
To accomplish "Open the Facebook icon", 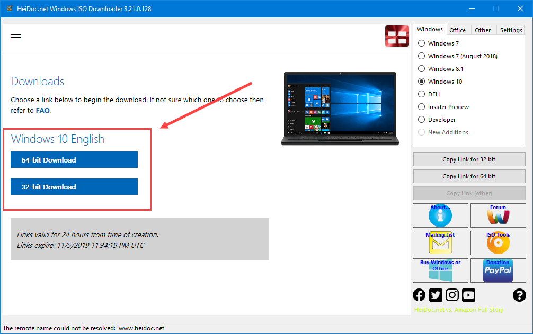I will (419, 295).
